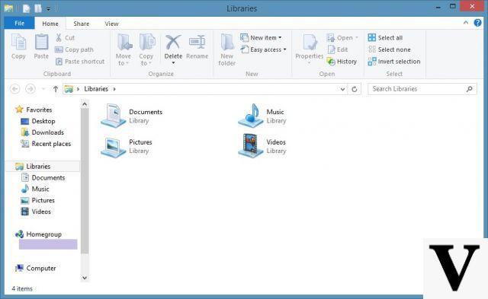This screenshot has width=488, height=299.
Task: Click Select none
Action: [389, 49]
